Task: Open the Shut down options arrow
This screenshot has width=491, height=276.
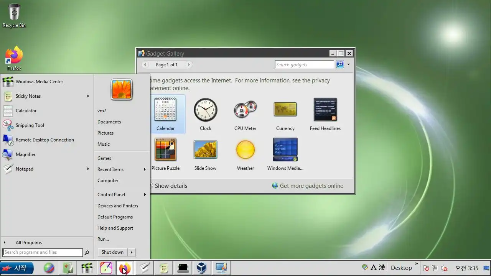Action: coord(132,252)
